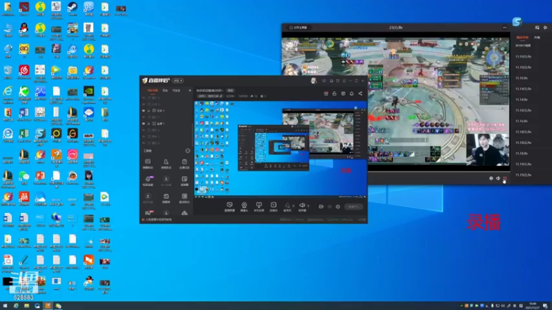Switch to the second sidebar tab in the video player
This screenshot has height=310, width=552.
[x=537, y=37]
